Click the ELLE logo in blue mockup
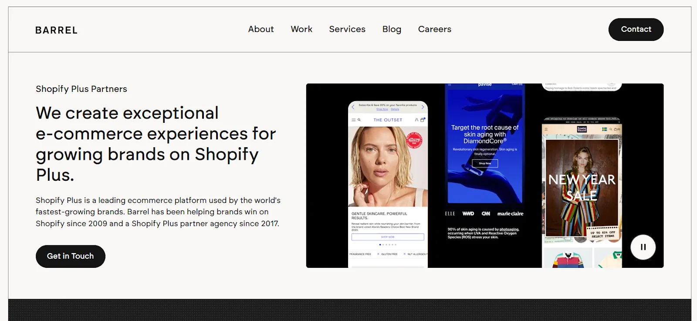Viewport: 697px width, 321px height. (450, 213)
